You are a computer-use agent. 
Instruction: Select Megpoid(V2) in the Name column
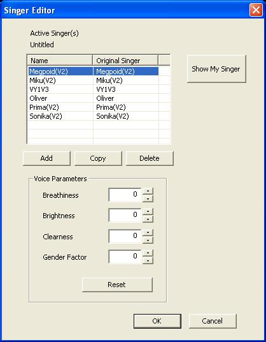pos(49,71)
